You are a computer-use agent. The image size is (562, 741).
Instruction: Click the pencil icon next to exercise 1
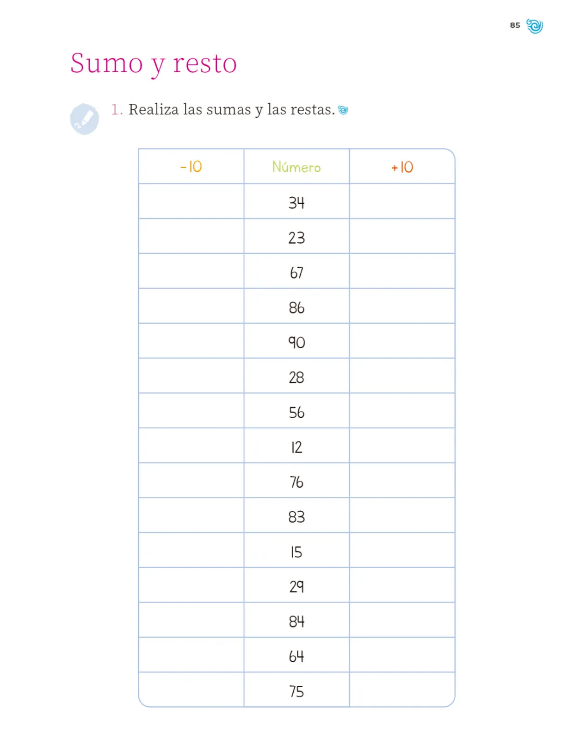tap(84, 119)
